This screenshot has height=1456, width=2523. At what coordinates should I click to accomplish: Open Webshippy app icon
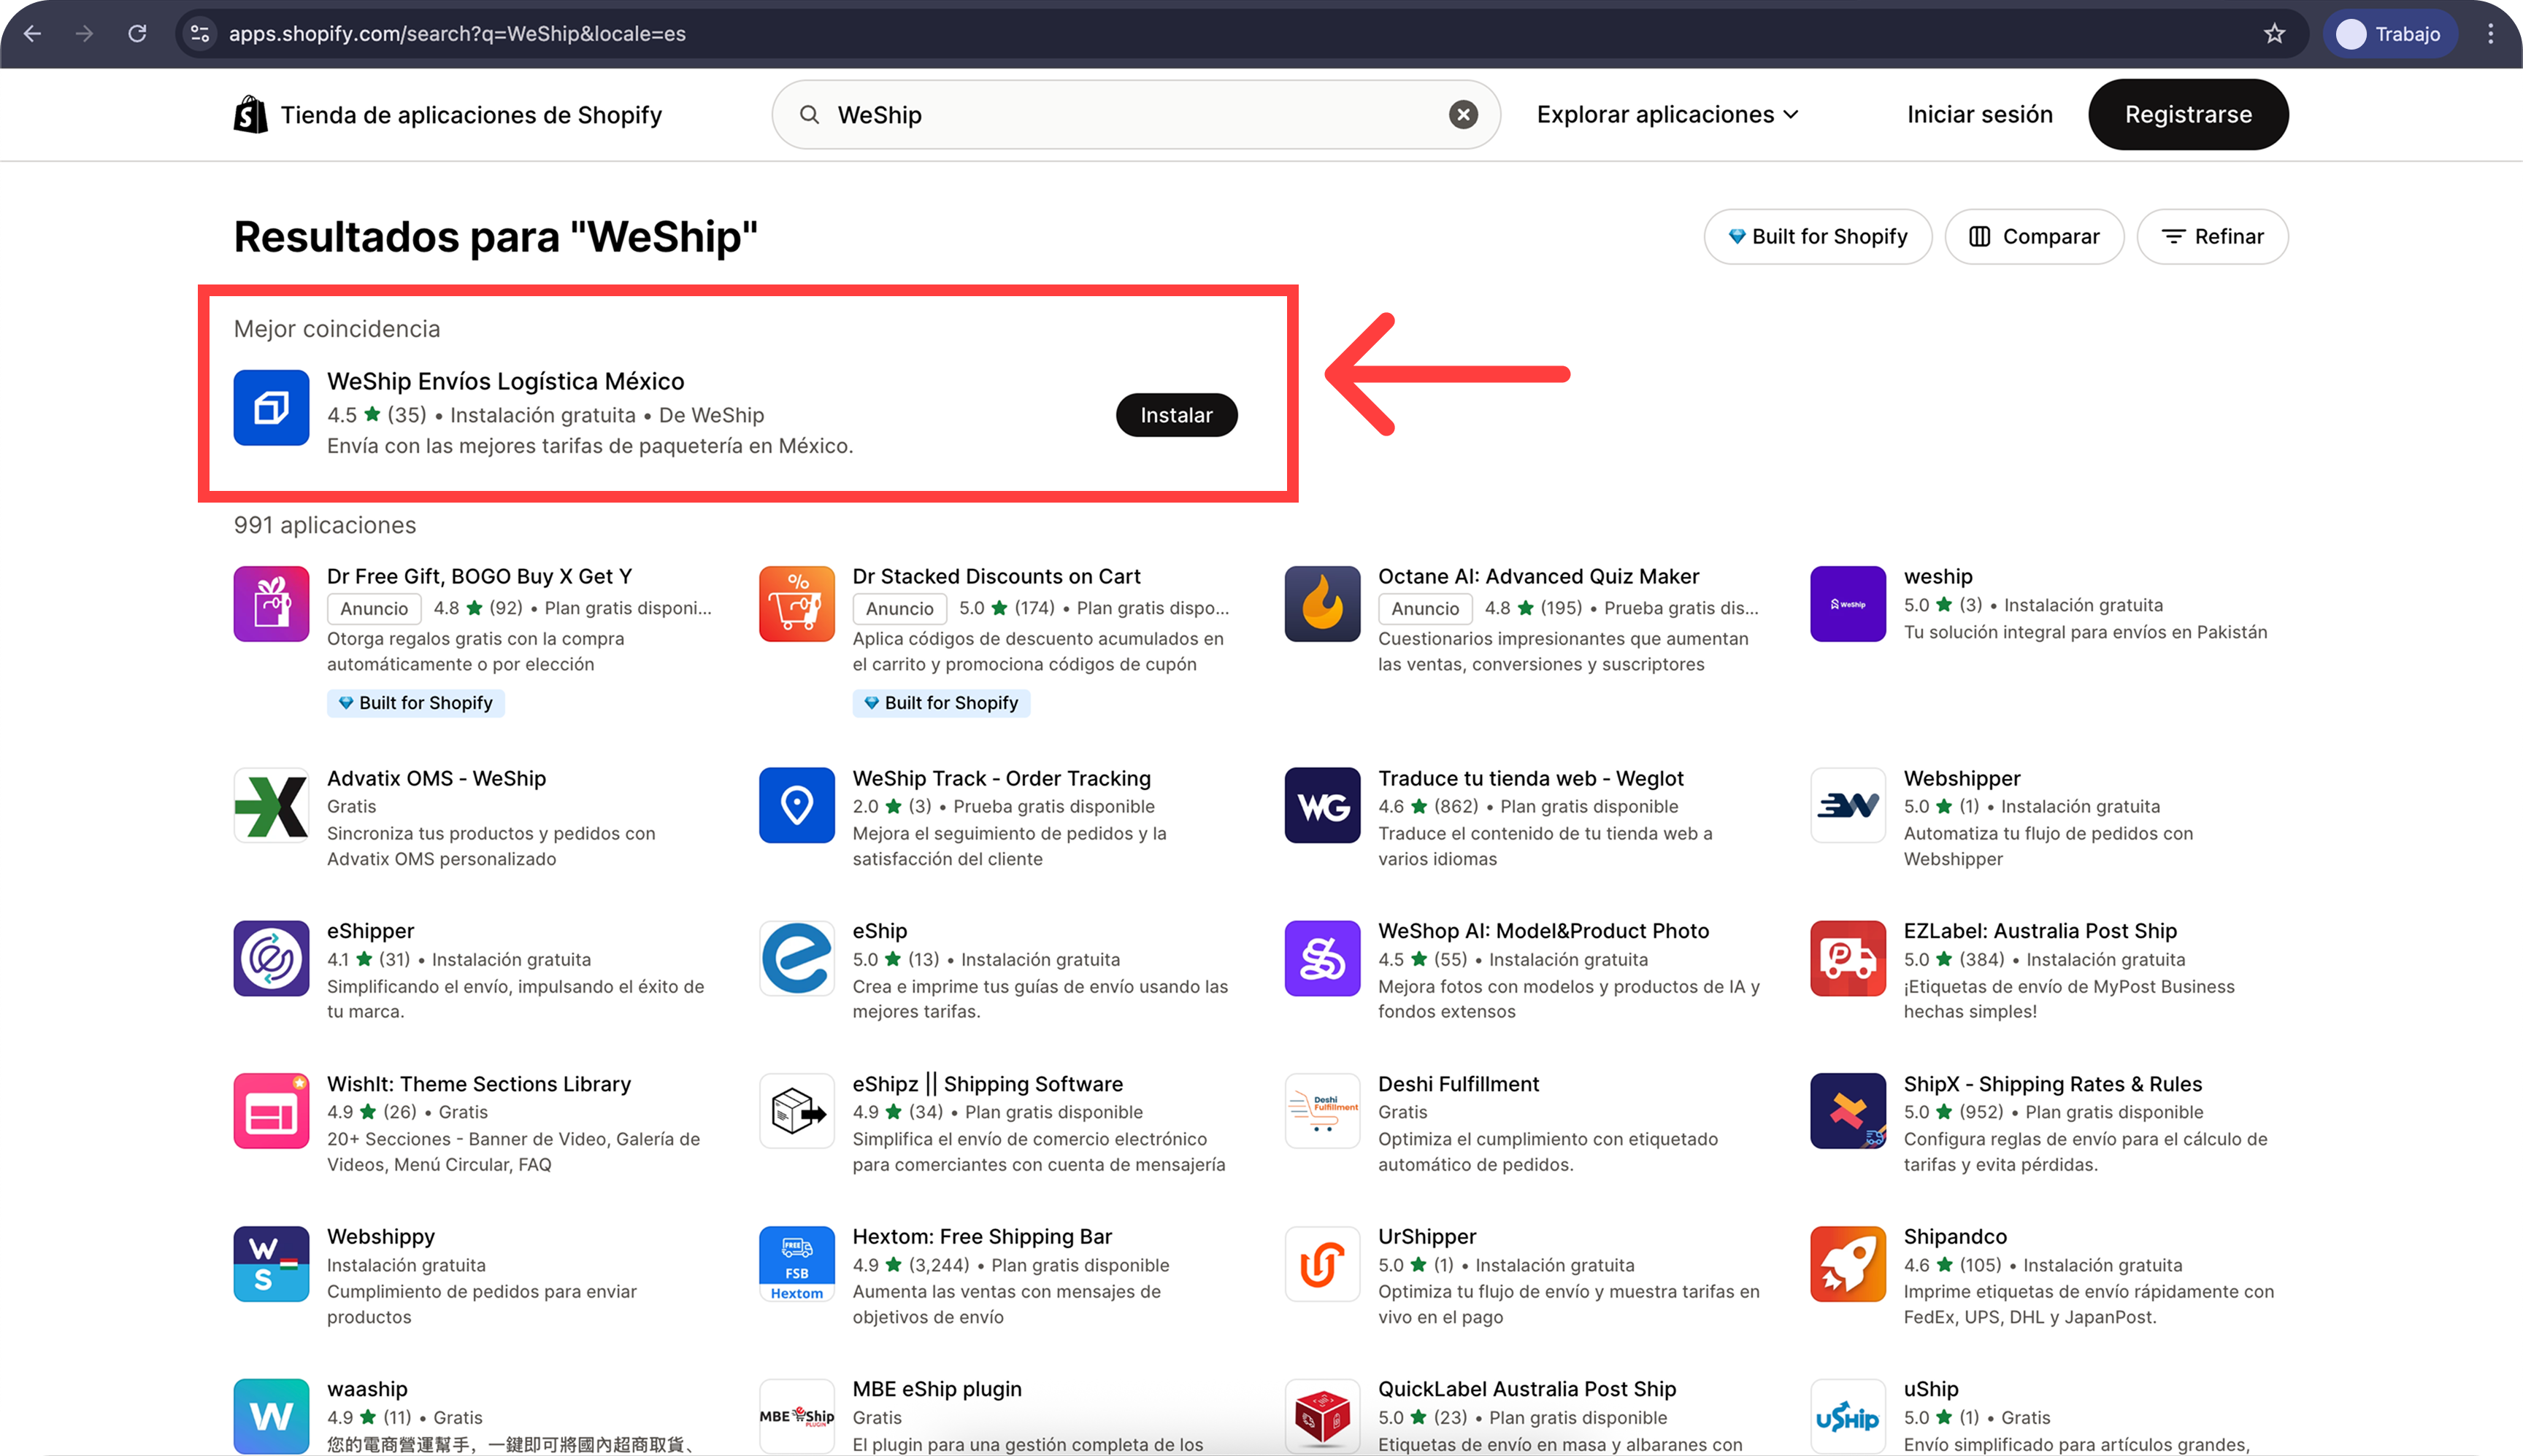point(272,1264)
